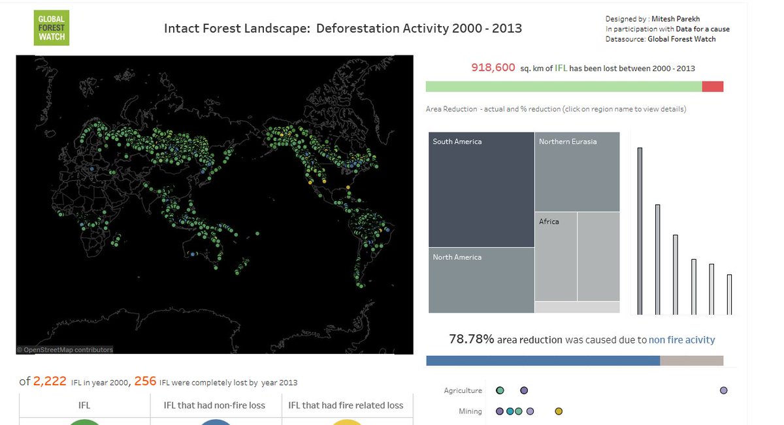Click the 'non fire acivity' text
The width and height of the screenshot is (784, 425).
tap(682, 340)
